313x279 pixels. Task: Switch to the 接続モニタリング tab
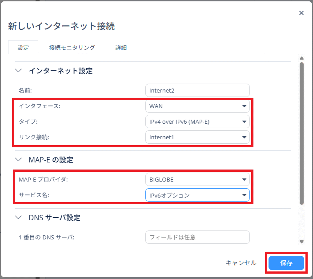point(72,48)
